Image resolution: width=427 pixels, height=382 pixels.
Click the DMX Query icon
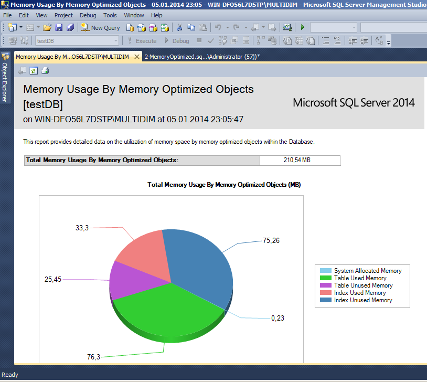153,27
